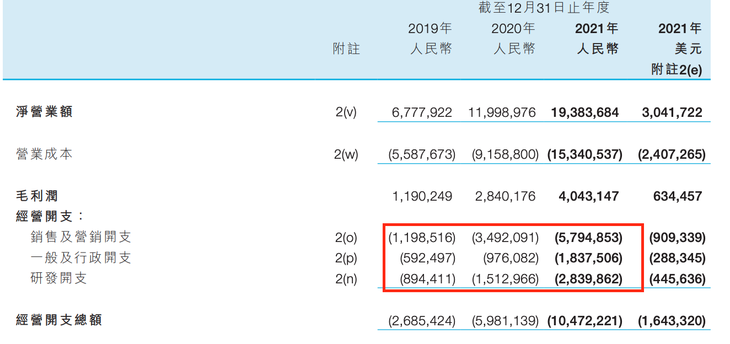Select the 2019年 column header

[430, 29]
